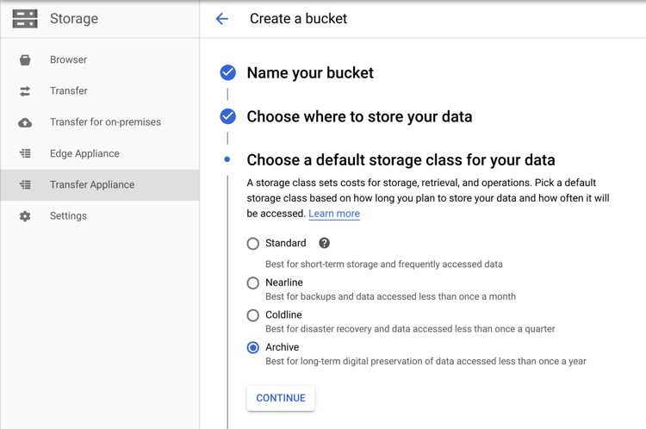Open the Learn more link
This screenshot has width=646, height=429.
pos(334,214)
